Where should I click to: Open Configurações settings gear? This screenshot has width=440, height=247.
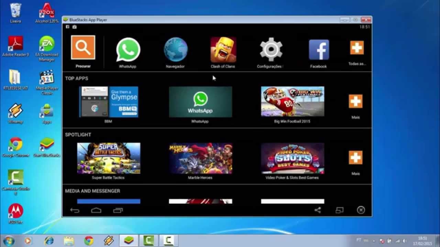(x=271, y=50)
